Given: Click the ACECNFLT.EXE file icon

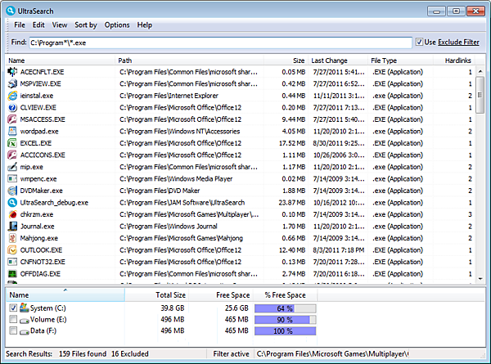Looking at the screenshot, I should pyautogui.click(x=12, y=72).
